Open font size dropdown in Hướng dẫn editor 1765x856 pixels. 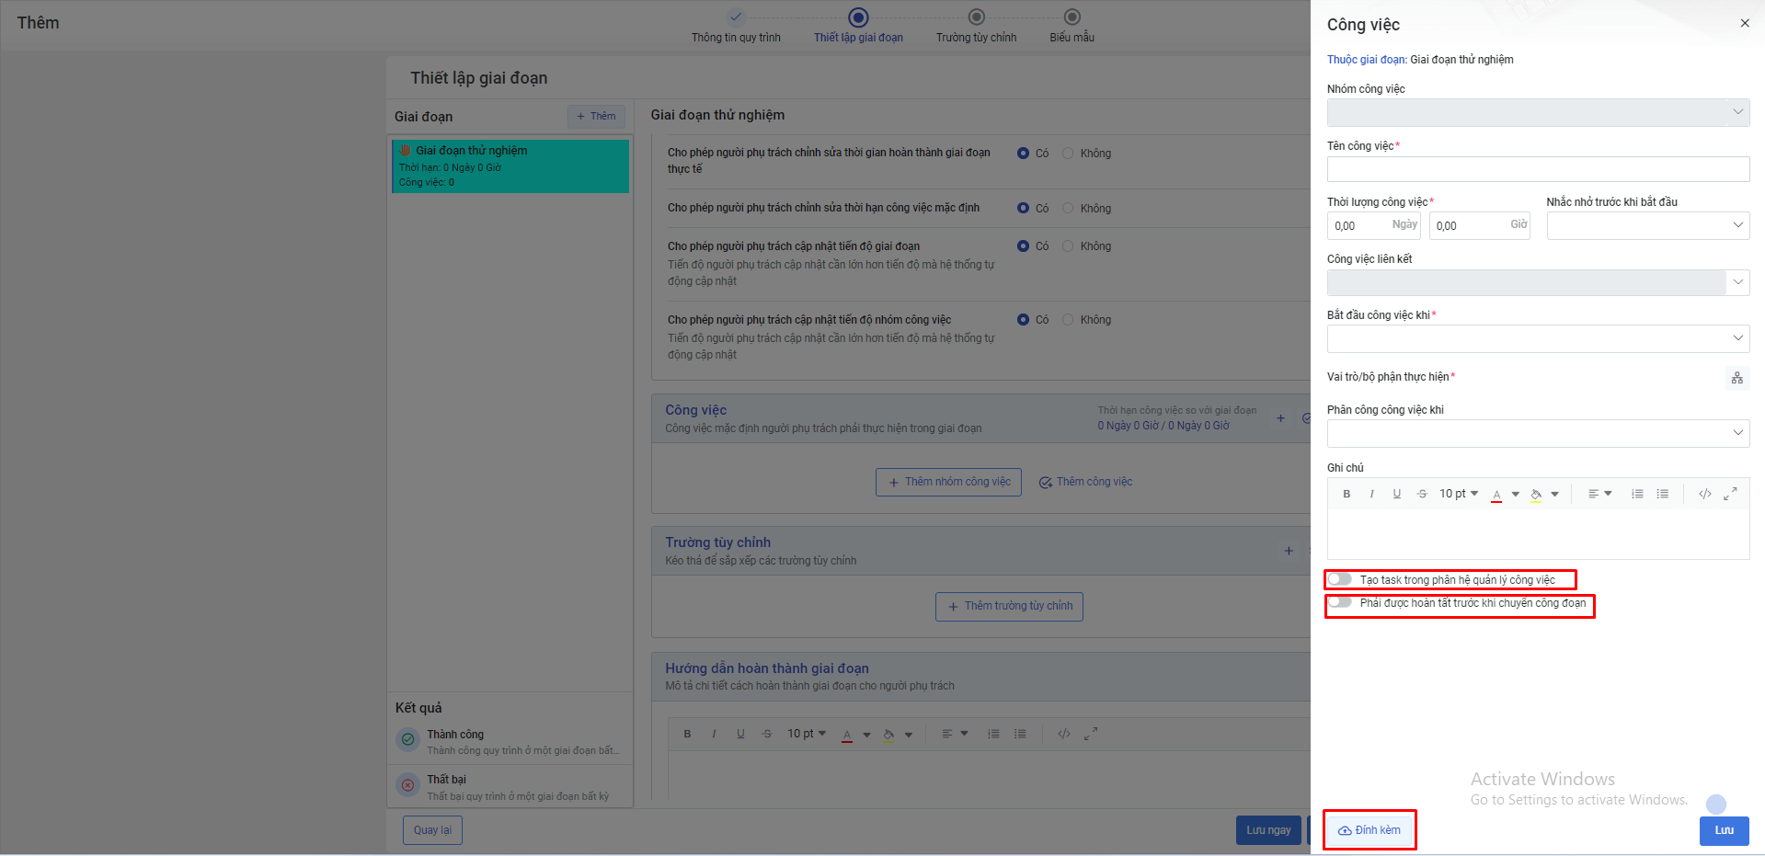[x=807, y=734]
